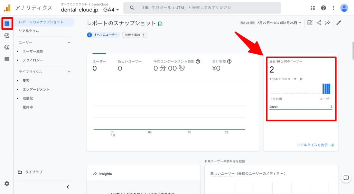
Task: Collapse the ライフサイクル section chevron
Action: coord(69,72)
